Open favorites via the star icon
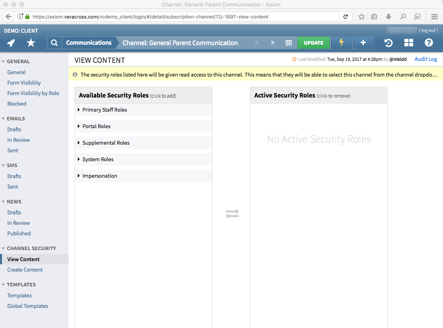 click(x=31, y=42)
